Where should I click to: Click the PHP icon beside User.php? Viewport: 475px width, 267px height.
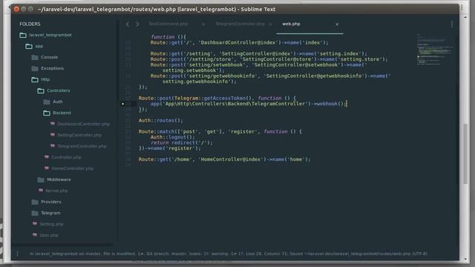pyautogui.click(x=35, y=235)
